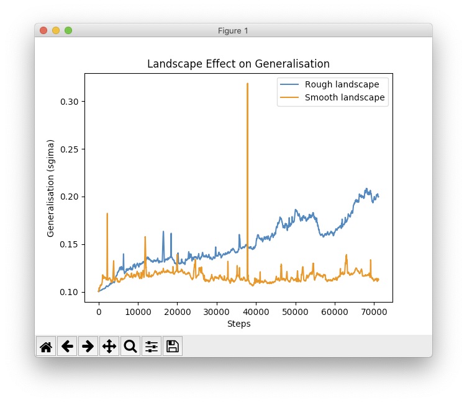Viewport: 467px width, 403px height.
Task: Save the figure with floppy icon
Action: pos(173,346)
